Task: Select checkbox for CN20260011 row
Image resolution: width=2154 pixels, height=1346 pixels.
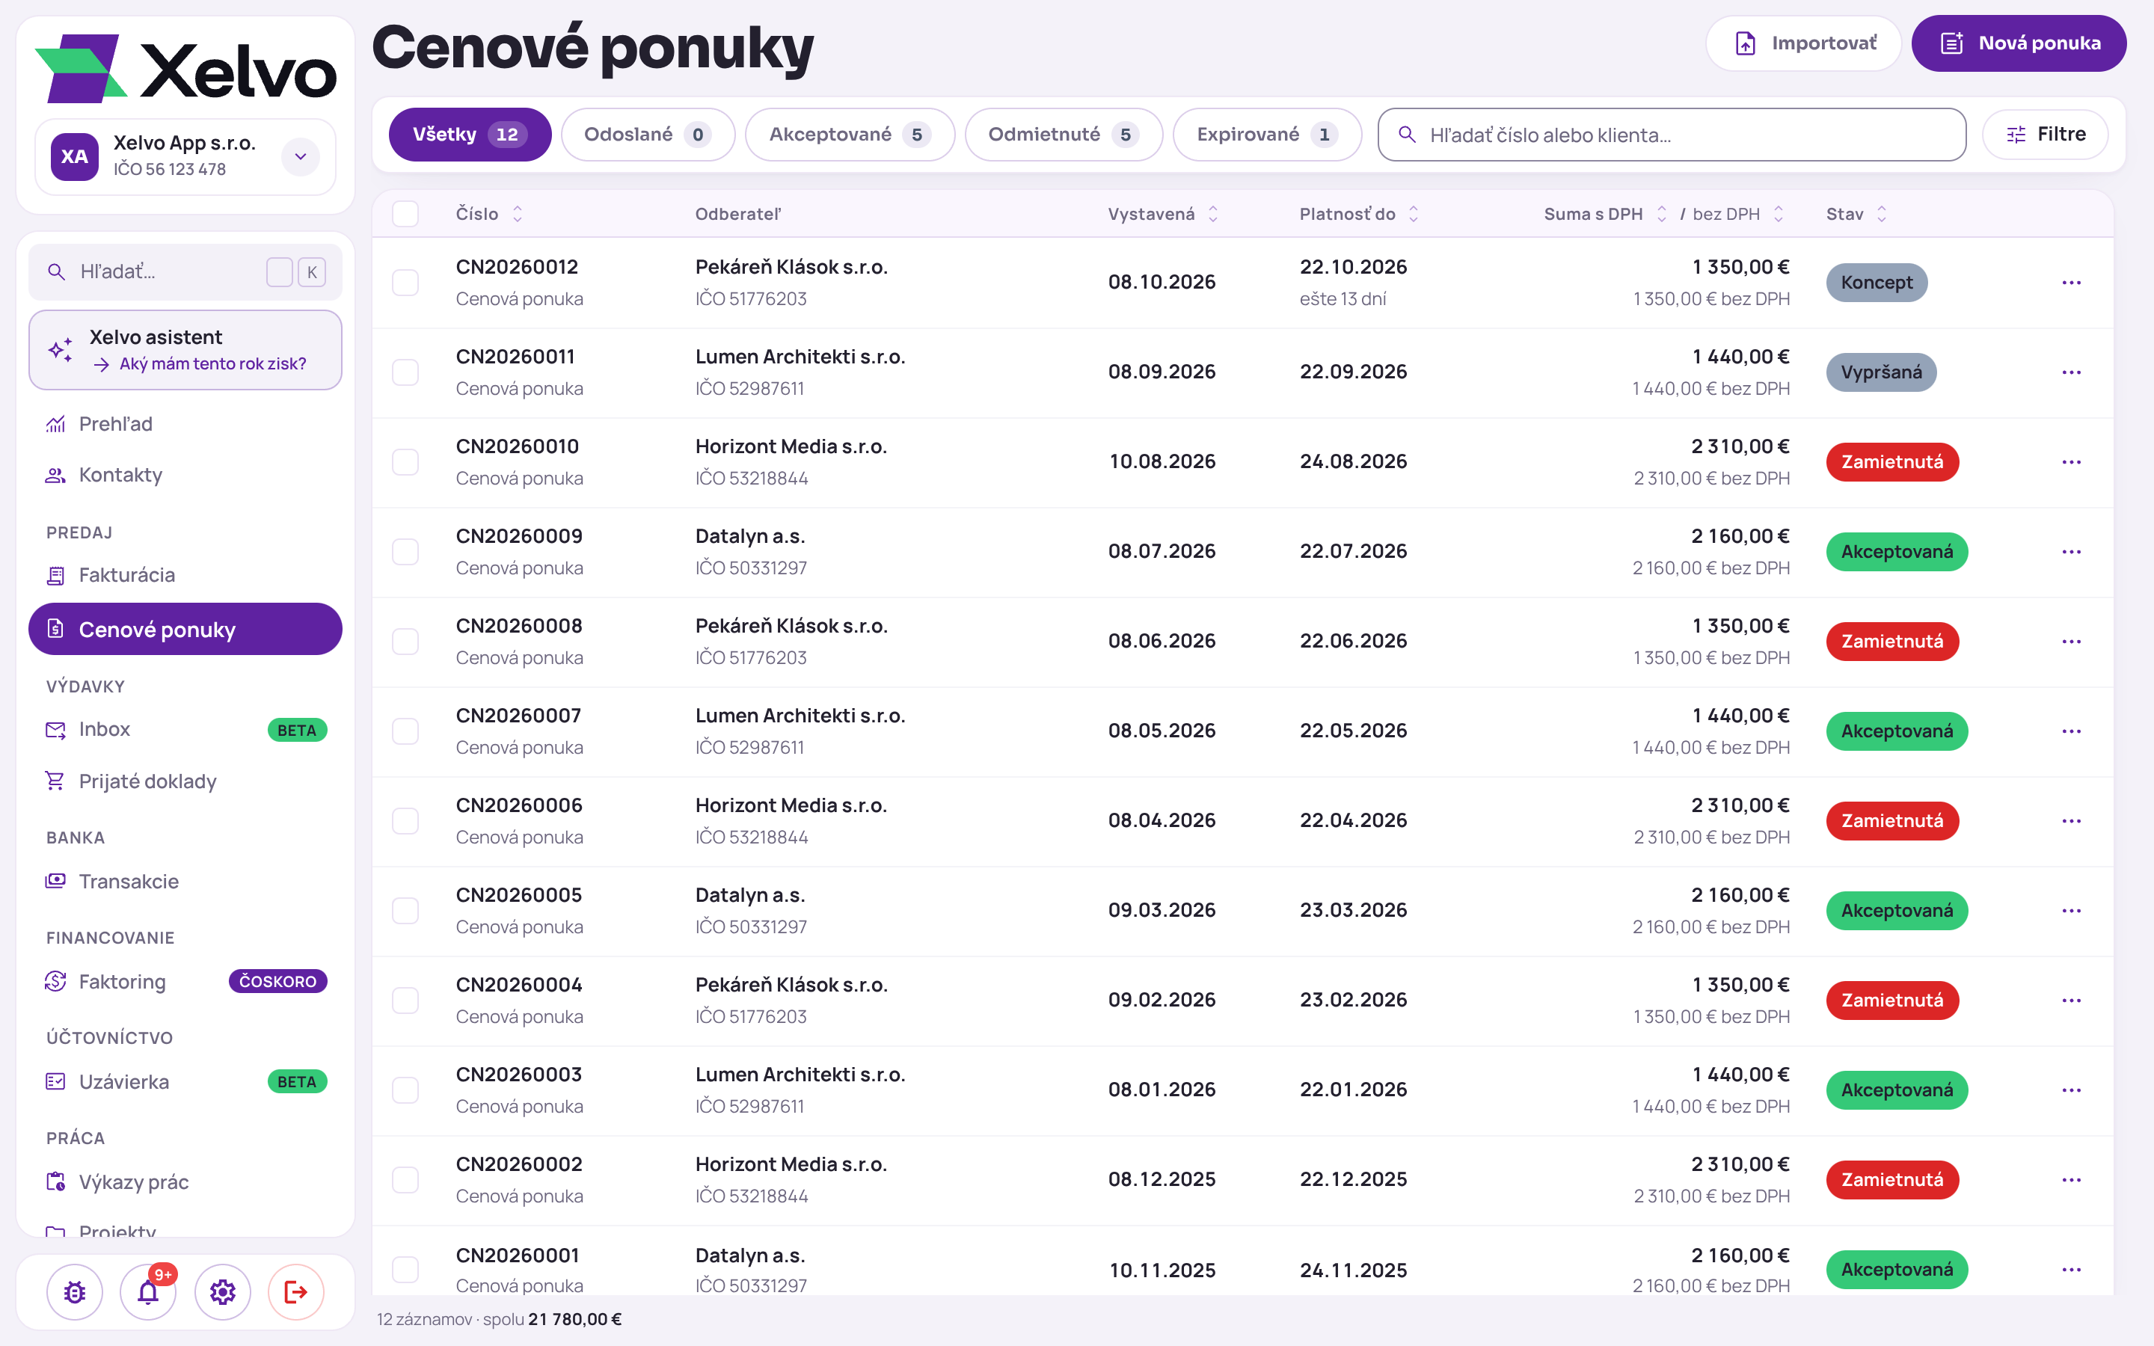Action: click(405, 372)
